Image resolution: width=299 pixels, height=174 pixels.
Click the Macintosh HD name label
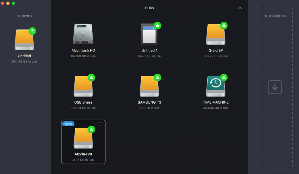point(83,50)
